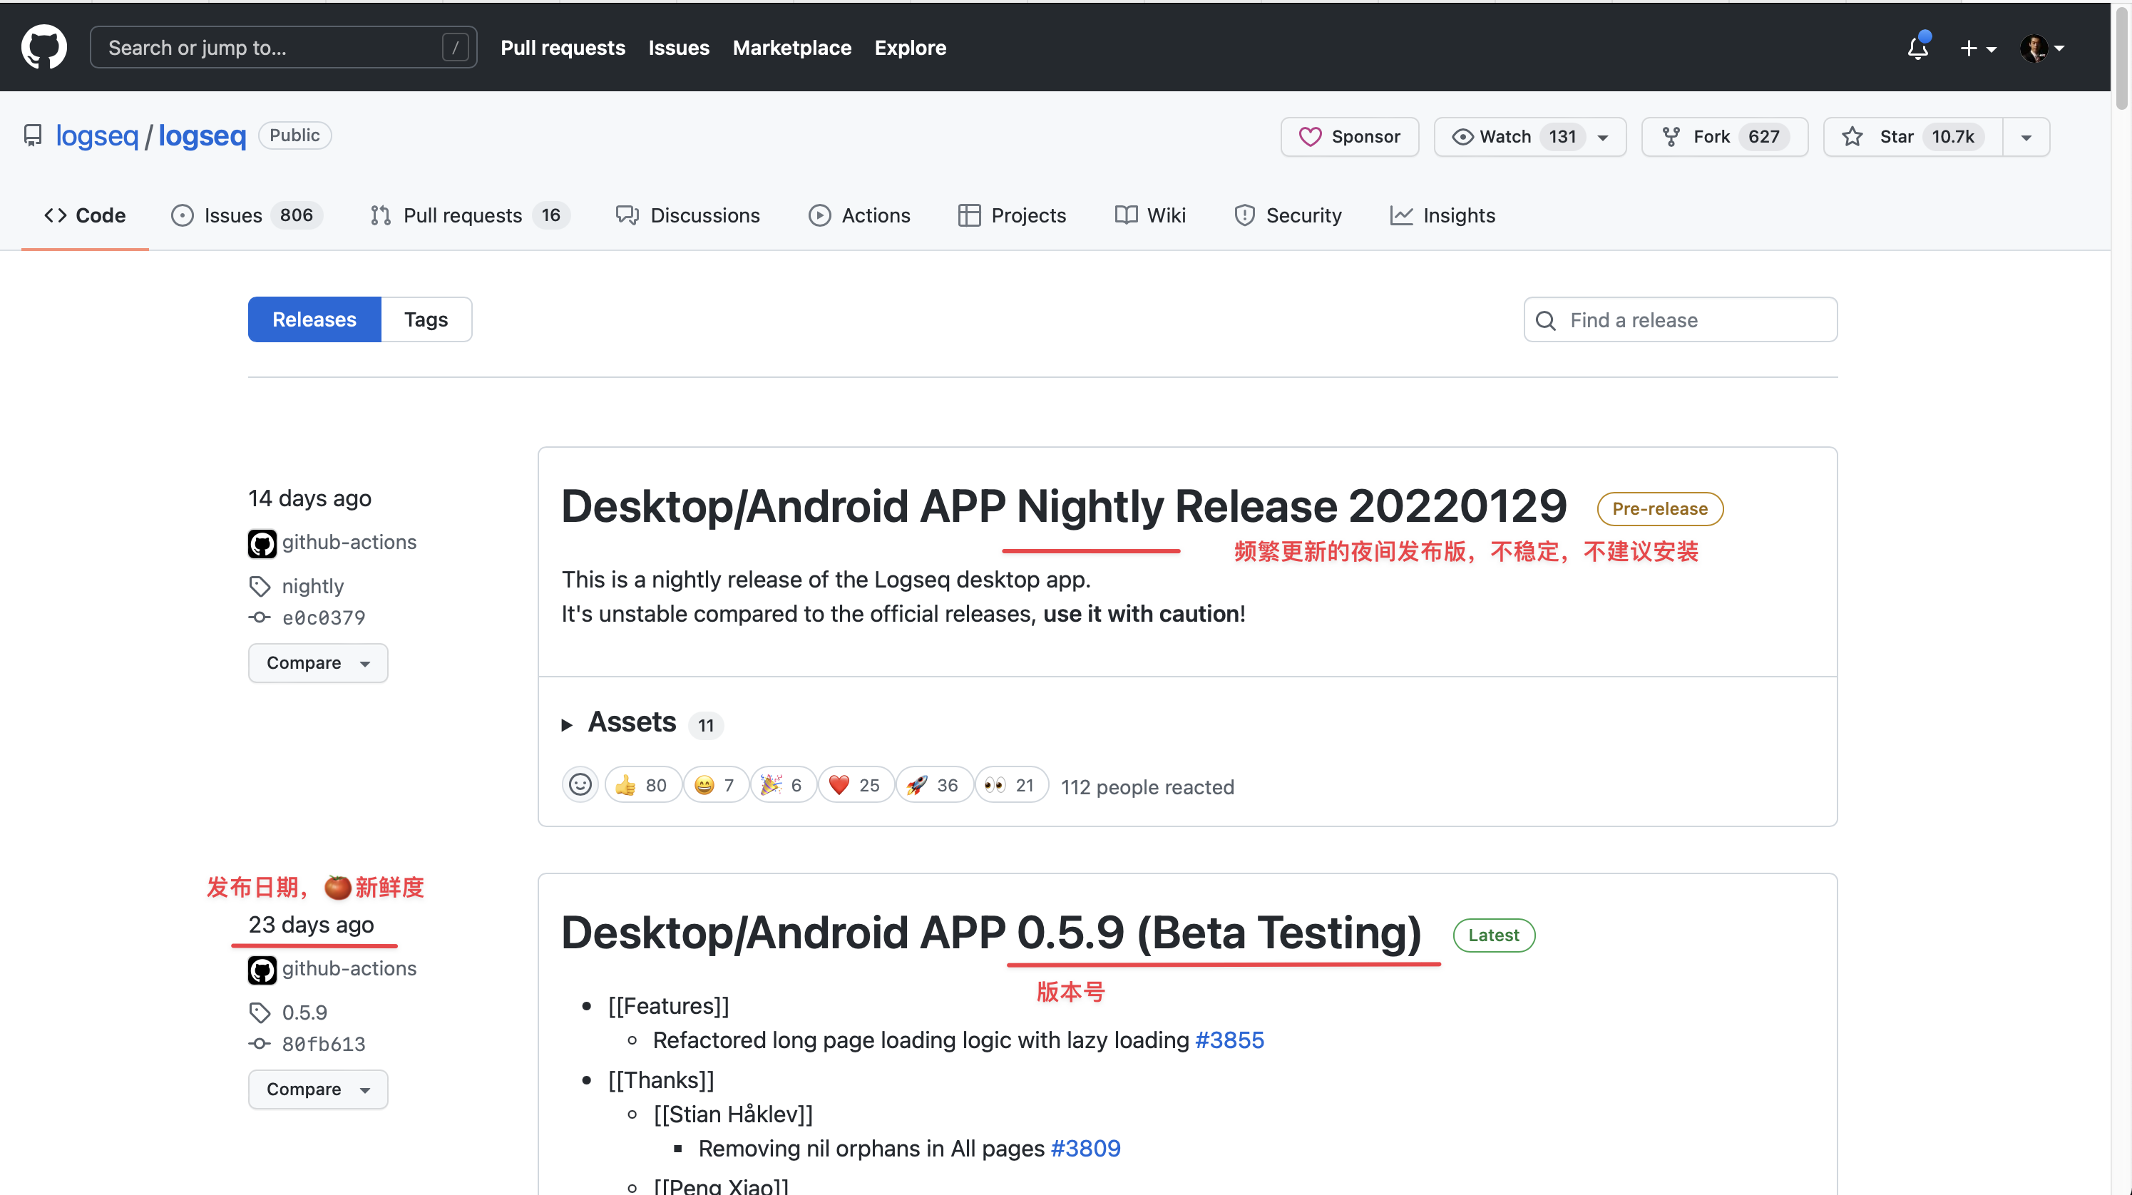Open the Nightly Release 20220129 title
The image size is (2132, 1195).
[x=1065, y=506]
